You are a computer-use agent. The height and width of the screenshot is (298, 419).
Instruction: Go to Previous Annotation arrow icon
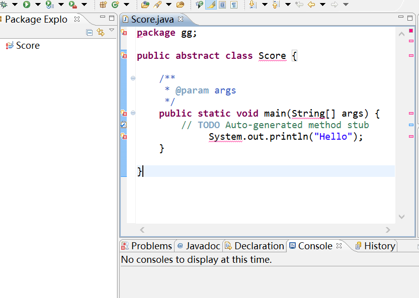tap(276, 5)
